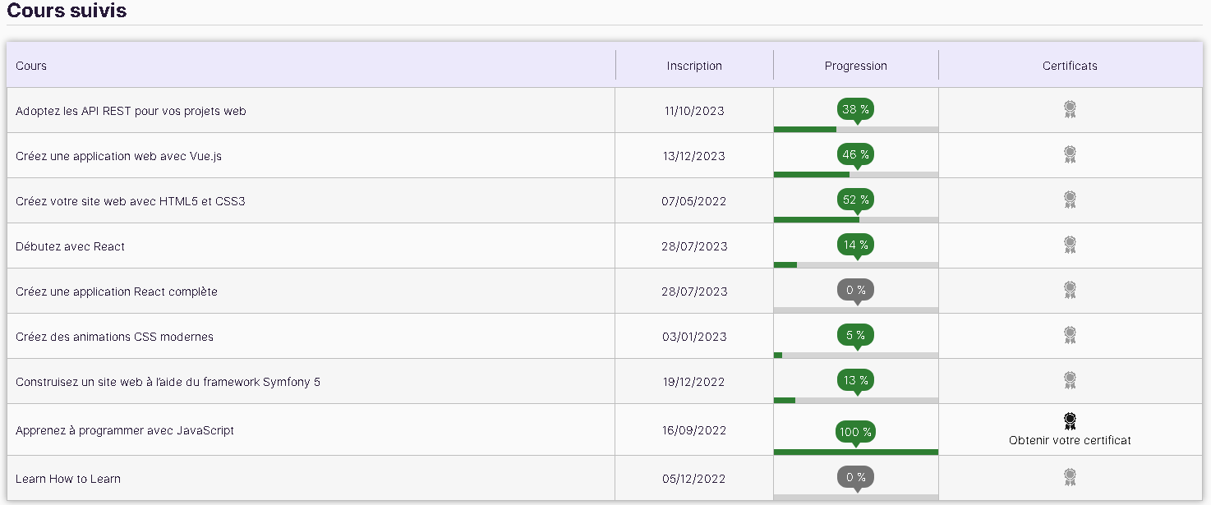
Task: Sort table by Inscription column header
Action: pyautogui.click(x=694, y=66)
